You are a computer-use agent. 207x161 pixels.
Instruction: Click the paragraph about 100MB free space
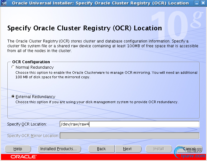tap(103, 46)
